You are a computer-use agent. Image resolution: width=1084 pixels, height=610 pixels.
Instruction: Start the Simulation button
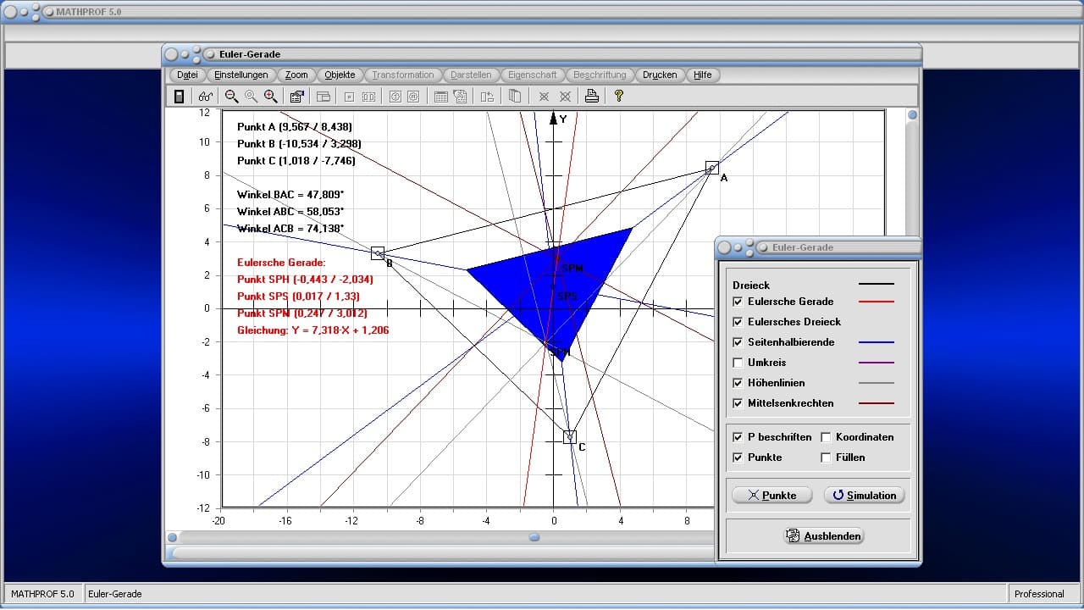[865, 496]
